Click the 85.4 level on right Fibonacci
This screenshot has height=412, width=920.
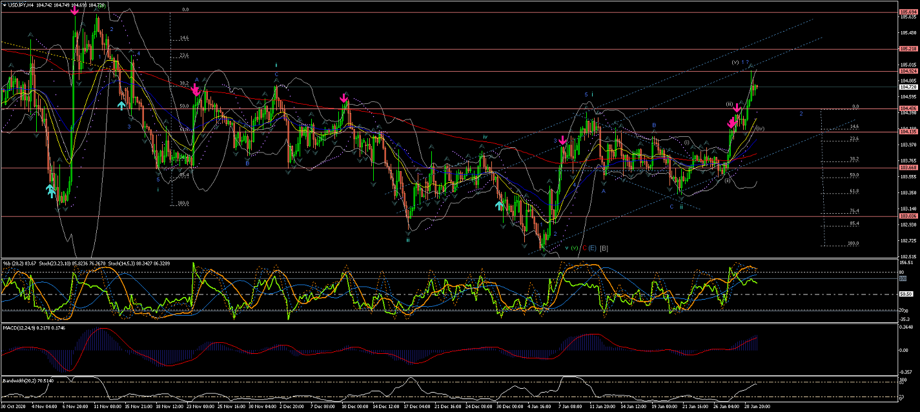854,223
